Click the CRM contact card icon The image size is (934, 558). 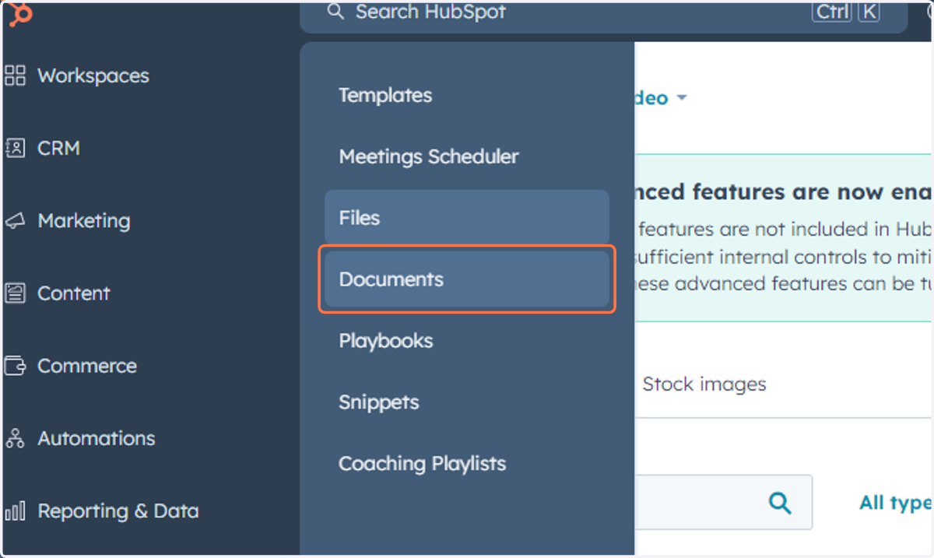pyautogui.click(x=15, y=148)
